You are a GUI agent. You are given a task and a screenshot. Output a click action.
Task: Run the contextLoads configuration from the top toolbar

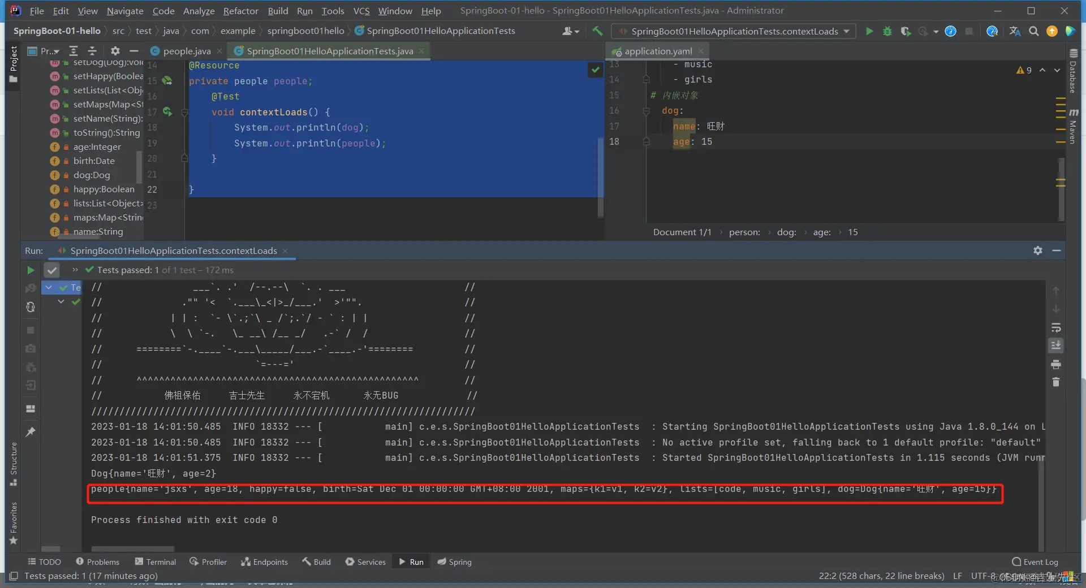[x=869, y=31]
